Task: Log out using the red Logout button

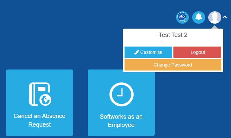Action: 197,52
